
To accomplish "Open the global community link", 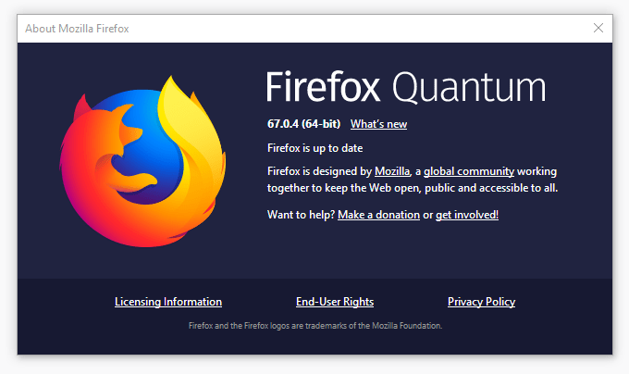I will 469,171.
